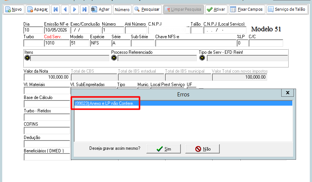Click the Itens round selector button
312x182 pixels.
tap(27, 58)
